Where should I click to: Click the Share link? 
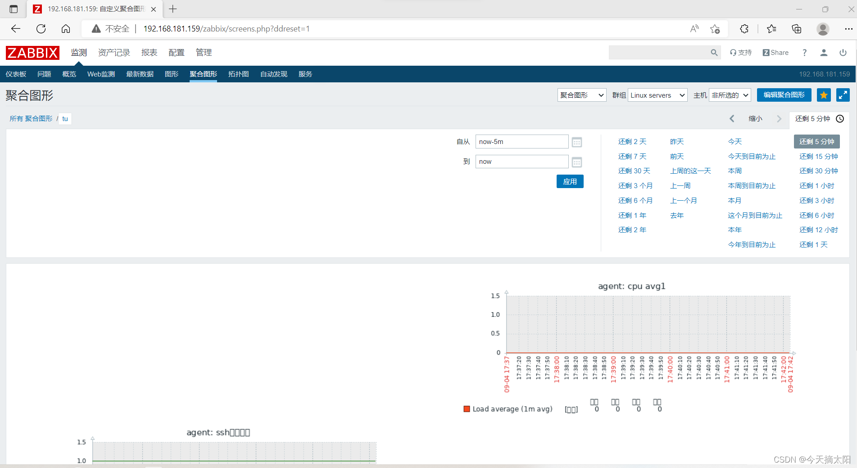tap(775, 53)
